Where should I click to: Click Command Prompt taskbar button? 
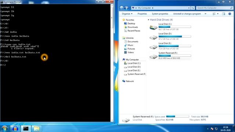tap(26, 129)
